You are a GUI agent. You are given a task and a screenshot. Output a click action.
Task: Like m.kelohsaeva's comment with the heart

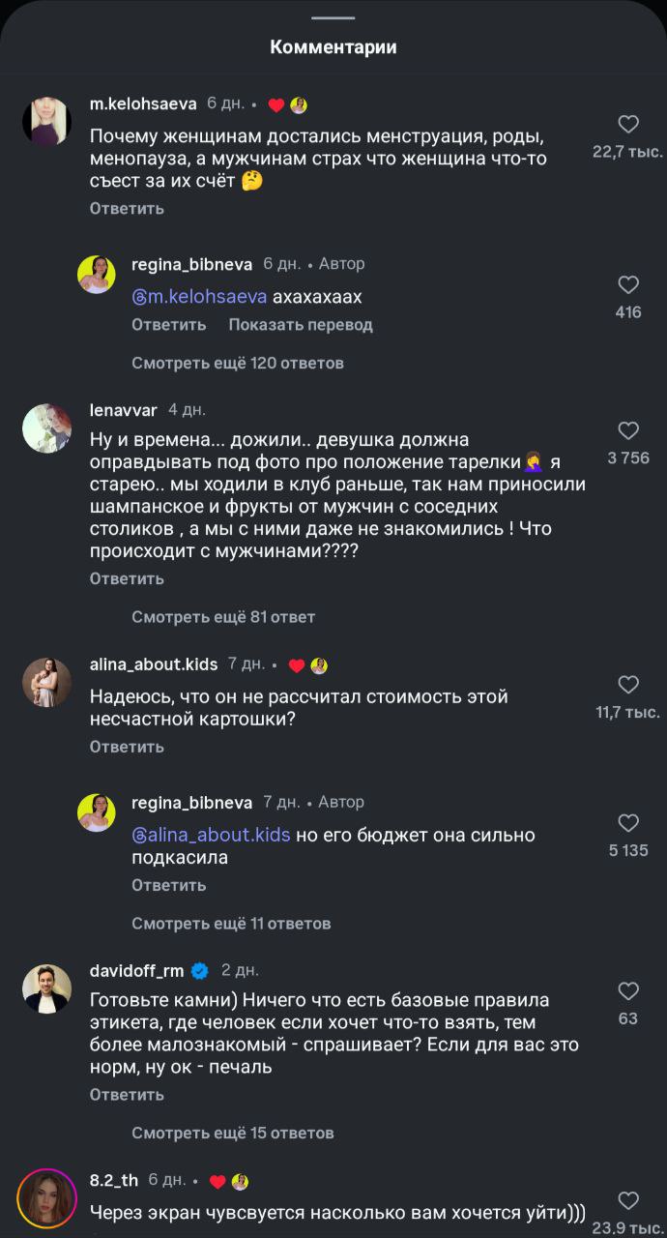628,125
